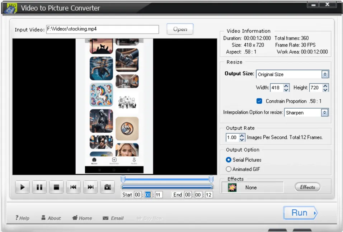Pause the video playback
343x232 pixels.
39,187
